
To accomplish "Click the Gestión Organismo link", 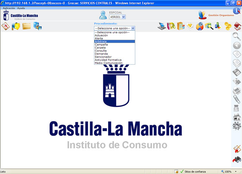I will 221,15.
